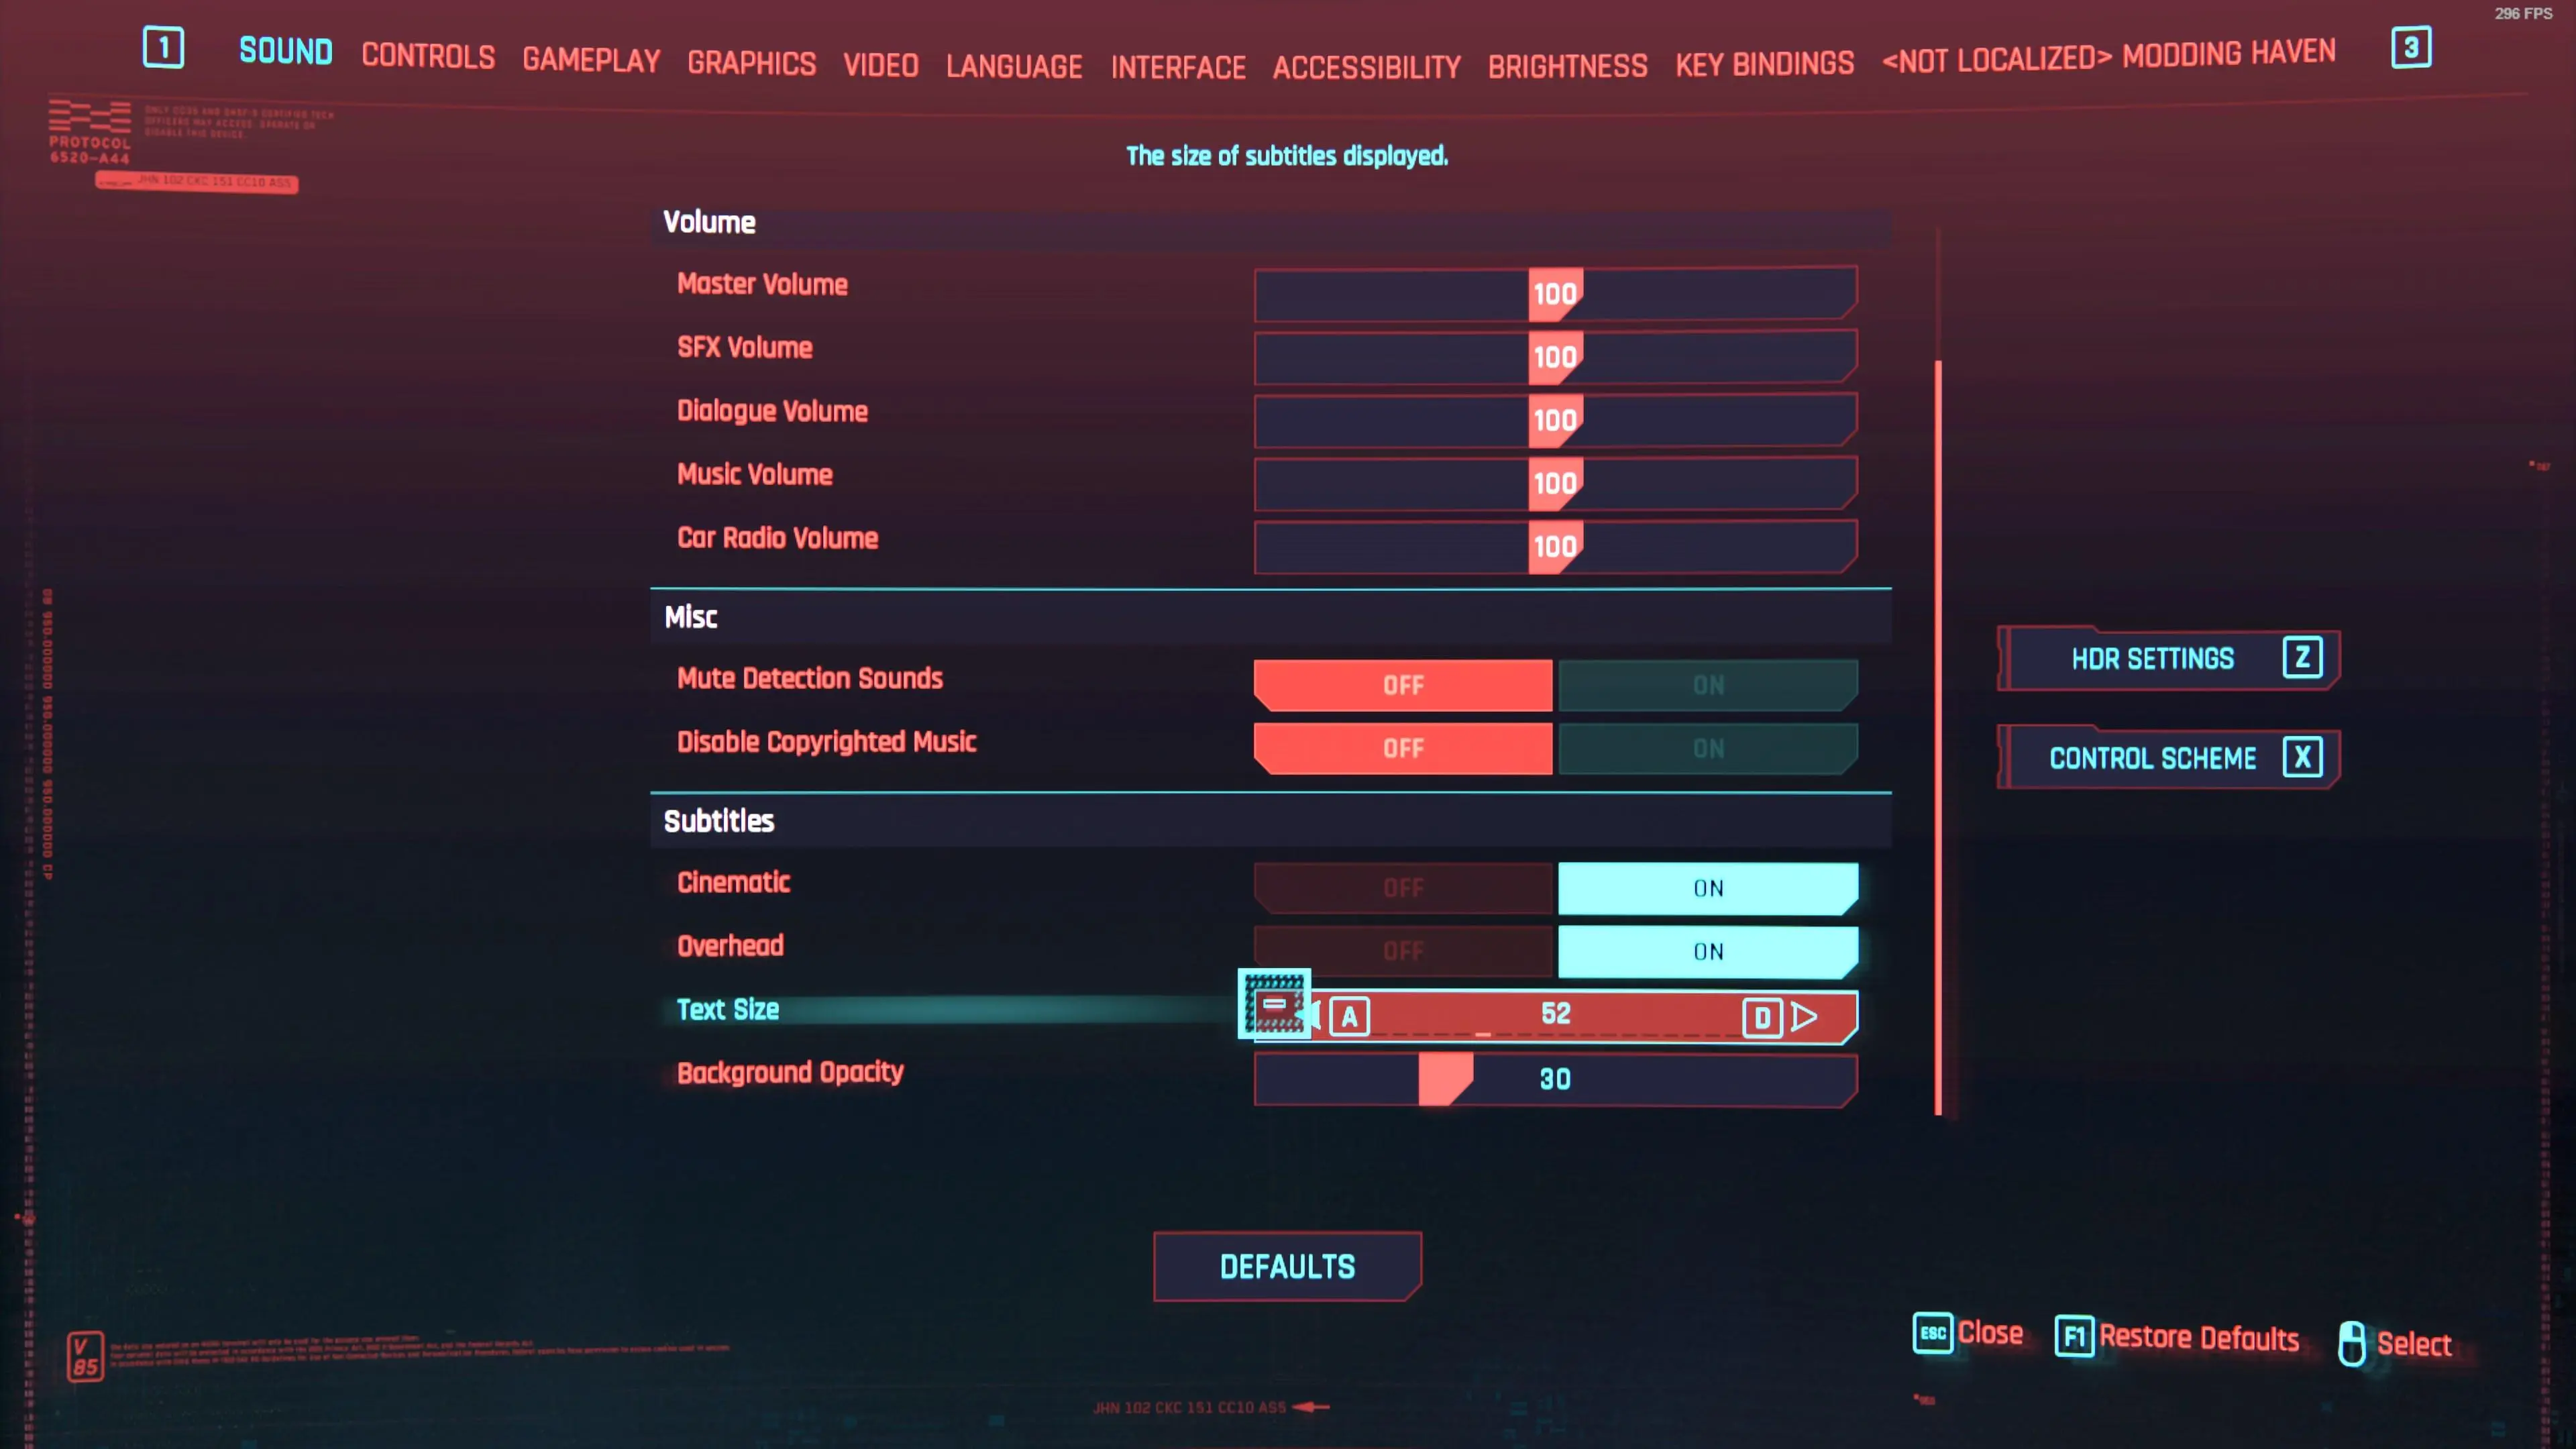Turn OFF Cinematic subtitles

click(1401, 886)
